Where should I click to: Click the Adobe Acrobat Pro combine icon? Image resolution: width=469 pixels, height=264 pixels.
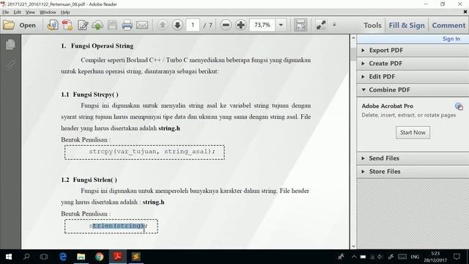coord(459,106)
